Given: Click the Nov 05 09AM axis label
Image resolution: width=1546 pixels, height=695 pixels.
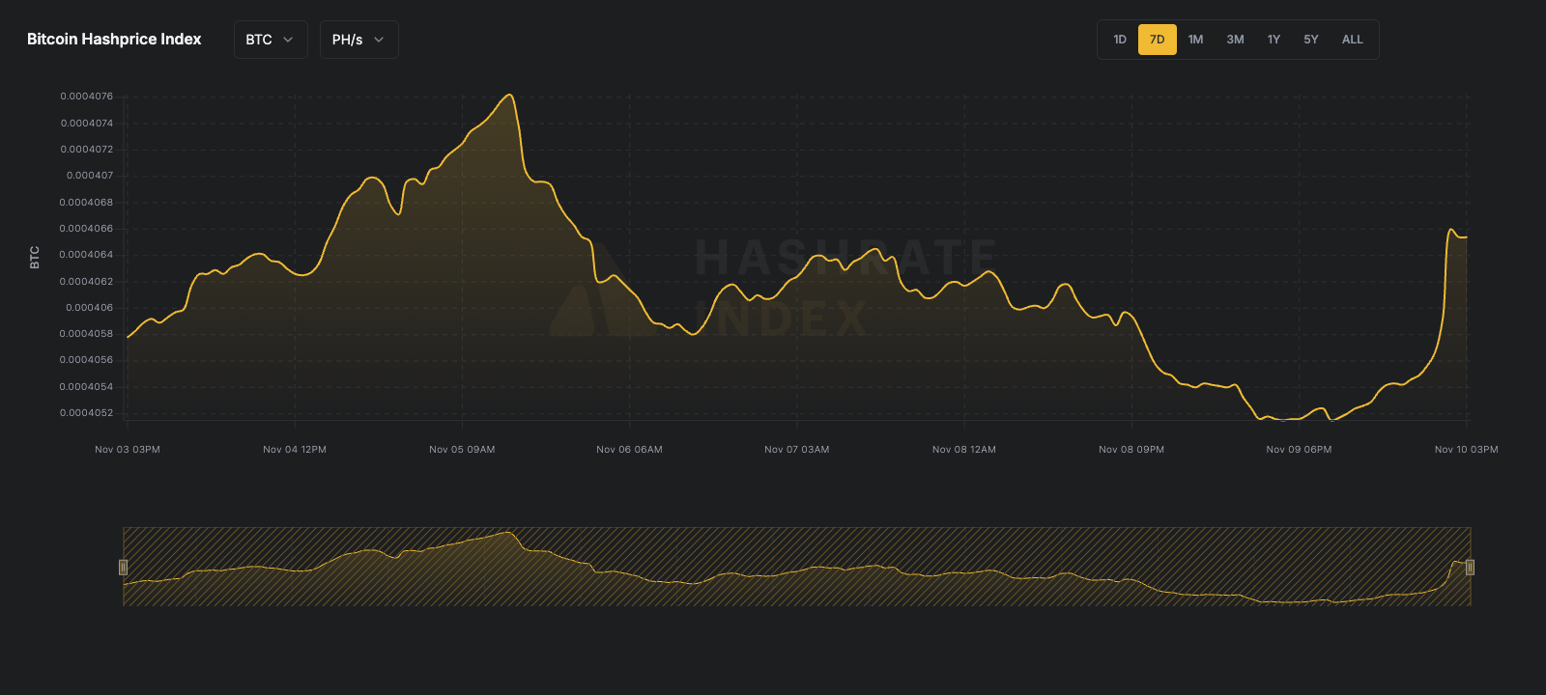Looking at the screenshot, I should [x=462, y=450].
